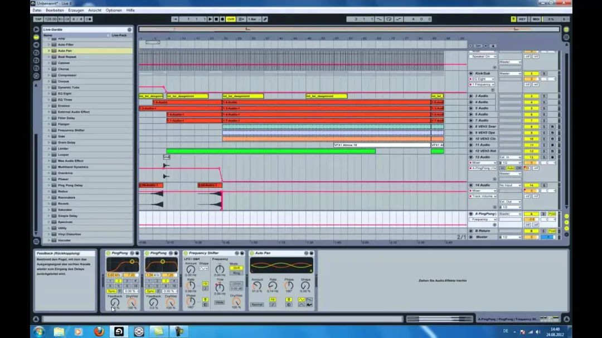
Task: Stop playback with the transport Stop button
Action: [216, 19]
